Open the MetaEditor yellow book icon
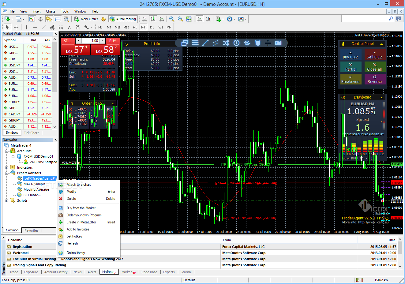The height and width of the screenshot is (284, 405). point(104,19)
